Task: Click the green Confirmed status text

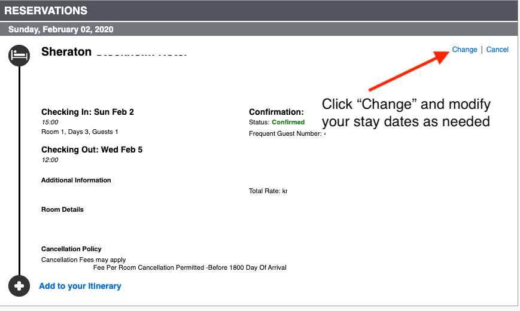Action: 288,122
